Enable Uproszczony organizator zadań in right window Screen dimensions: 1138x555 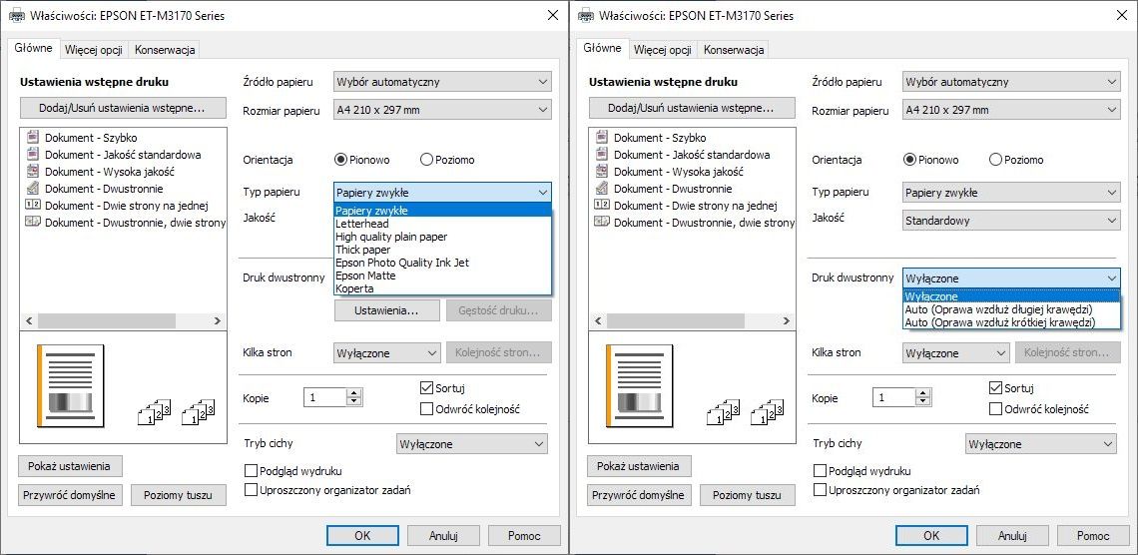pos(821,490)
